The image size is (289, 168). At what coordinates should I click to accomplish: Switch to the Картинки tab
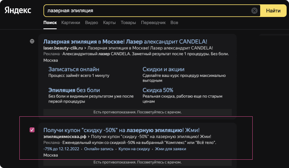[x=71, y=23]
